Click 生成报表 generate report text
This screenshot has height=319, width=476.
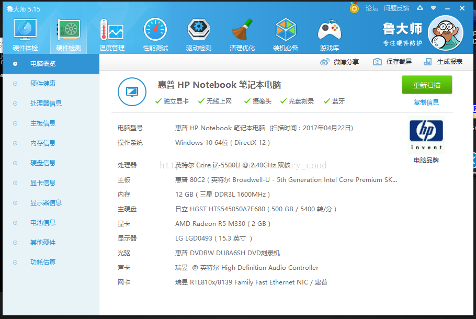[450, 62]
